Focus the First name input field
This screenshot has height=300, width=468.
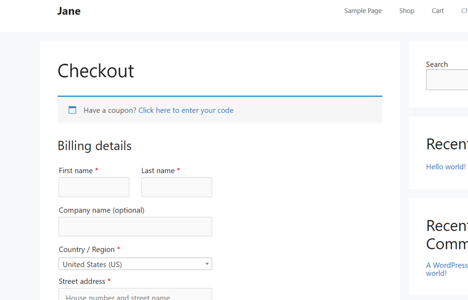click(94, 187)
